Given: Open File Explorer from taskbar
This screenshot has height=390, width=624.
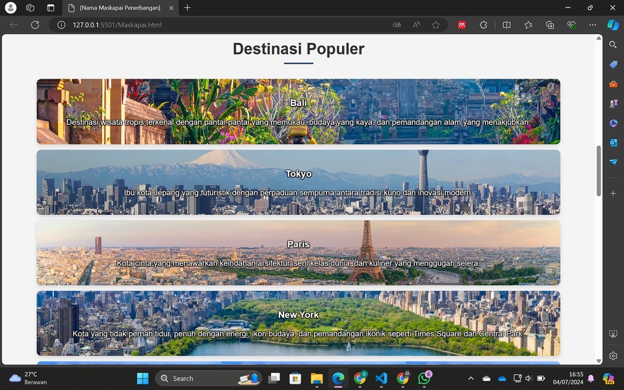Looking at the screenshot, I should pyautogui.click(x=317, y=378).
